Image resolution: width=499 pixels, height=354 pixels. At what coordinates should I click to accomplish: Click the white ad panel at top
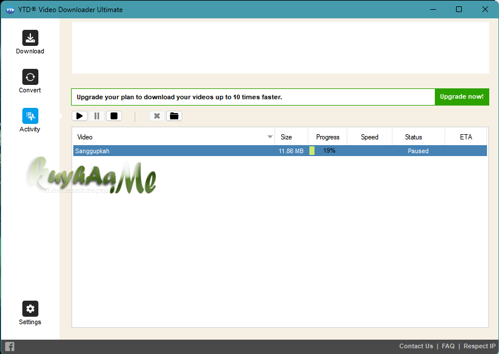[x=280, y=48]
